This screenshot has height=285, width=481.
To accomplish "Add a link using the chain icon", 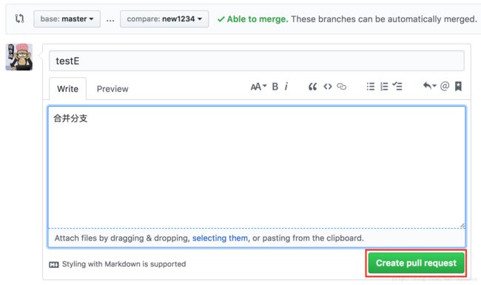I will 341,87.
